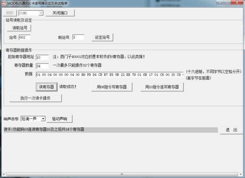
Task: Click the 寄存器数量 input field
Action: tap(42, 66)
